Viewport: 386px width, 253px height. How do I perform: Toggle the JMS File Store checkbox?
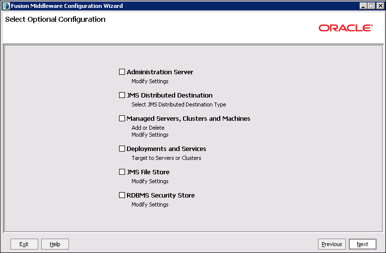[122, 172]
